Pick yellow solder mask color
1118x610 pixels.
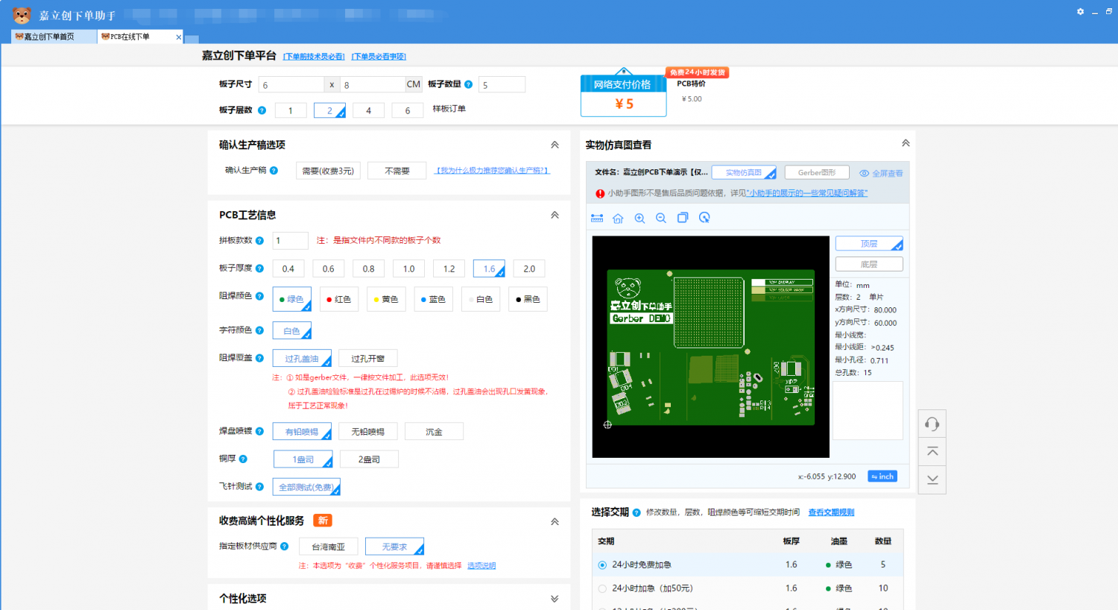tap(386, 299)
